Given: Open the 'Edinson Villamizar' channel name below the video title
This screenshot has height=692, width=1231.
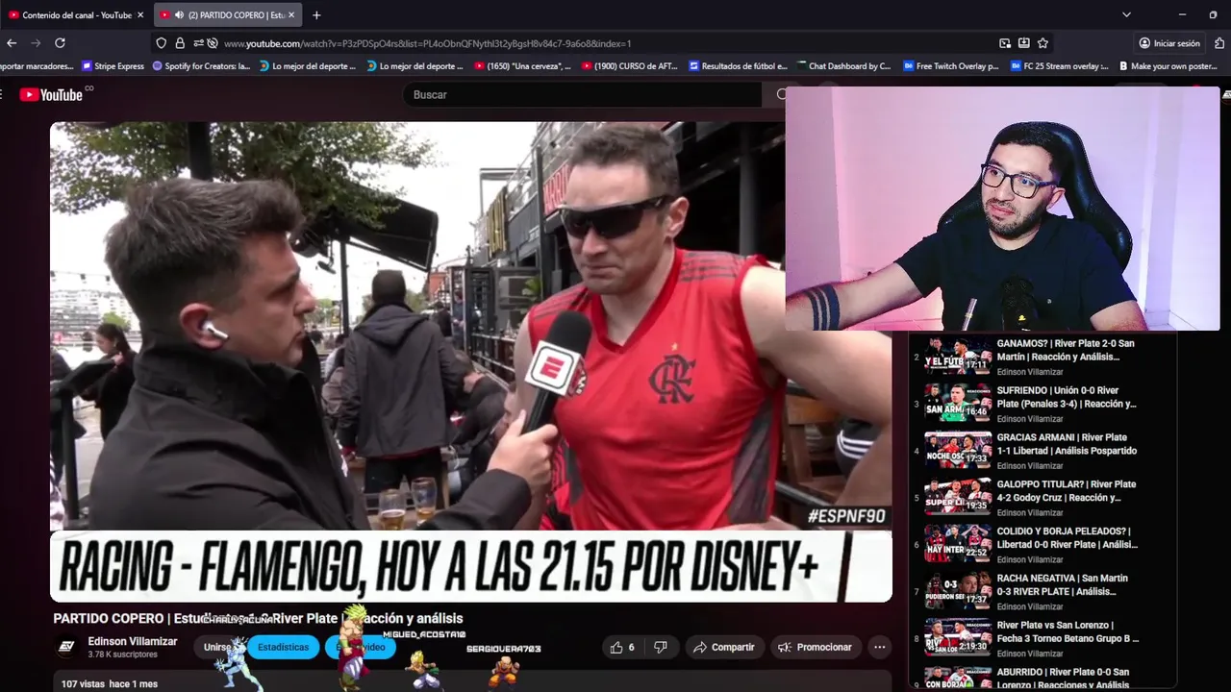Looking at the screenshot, I should (133, 641).
